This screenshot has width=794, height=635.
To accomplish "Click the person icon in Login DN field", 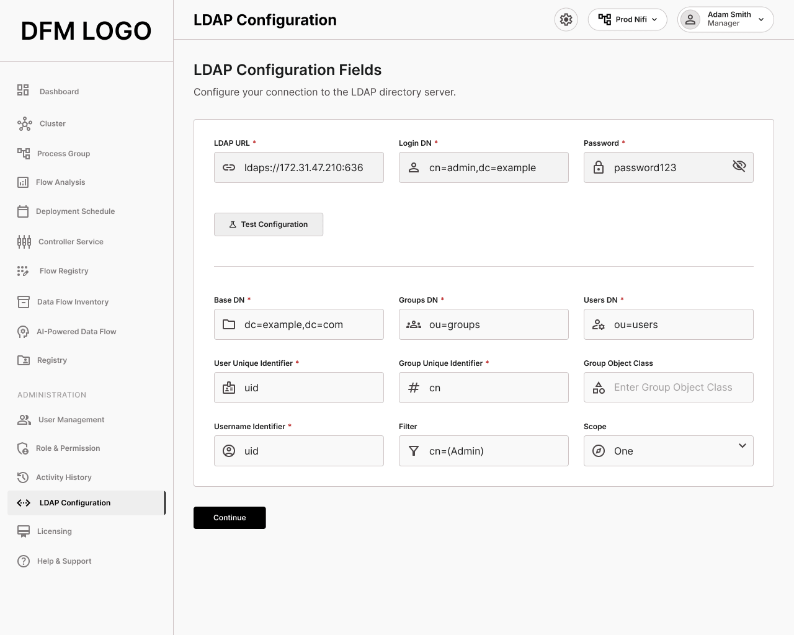I will 414,167.
